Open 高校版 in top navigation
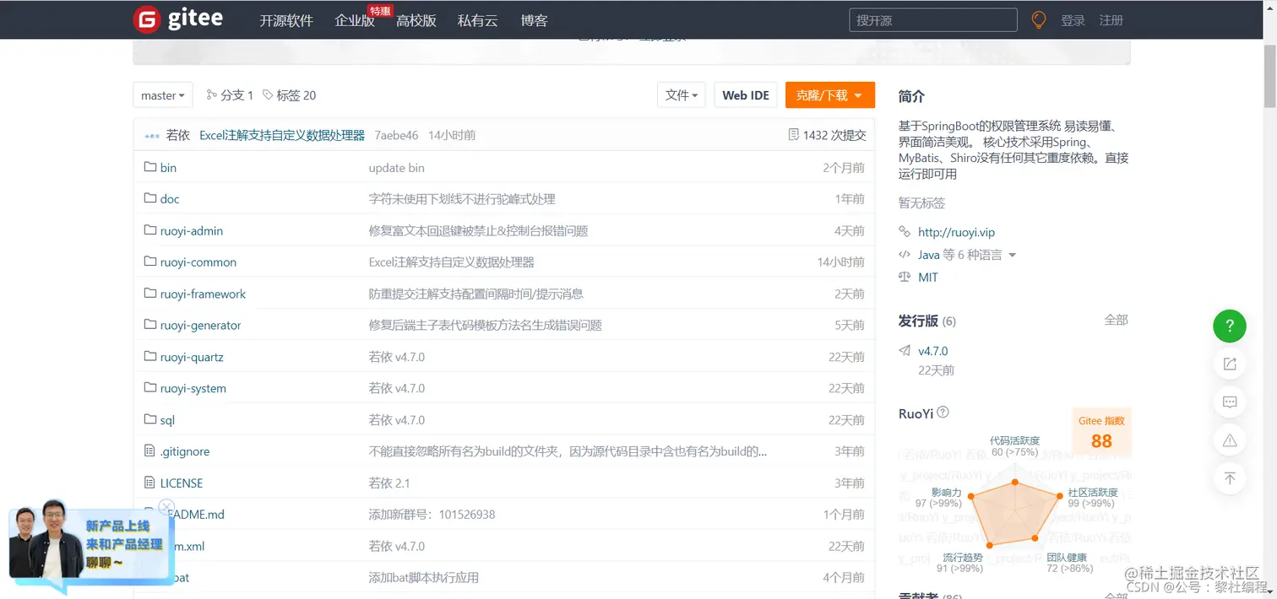Image resolution: width=1277 pixels, height=599 pixels. click(x=416, y=20)
